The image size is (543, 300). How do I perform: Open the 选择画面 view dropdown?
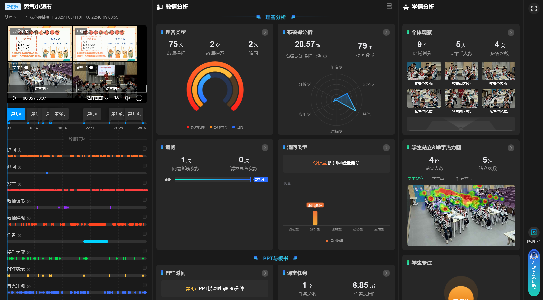coord(97,98)
